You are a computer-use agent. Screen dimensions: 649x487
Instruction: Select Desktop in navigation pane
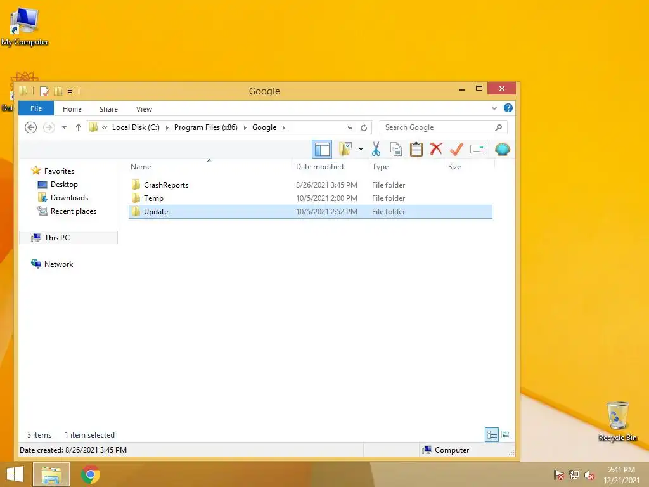(x=64, y=185)
